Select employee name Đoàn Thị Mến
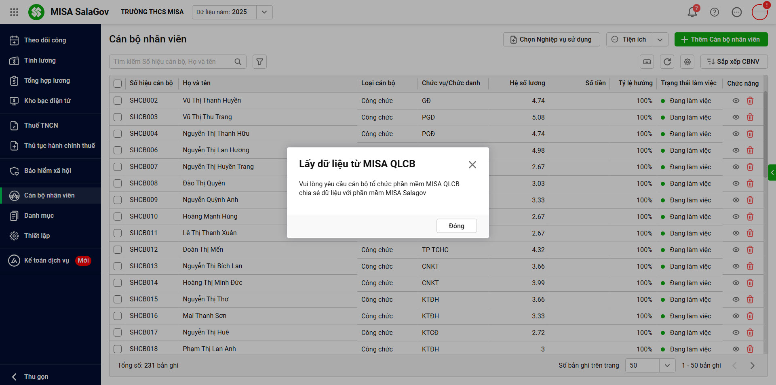Image resolution: width=776 pixels, height=385 pixels. tap(203, 250)
